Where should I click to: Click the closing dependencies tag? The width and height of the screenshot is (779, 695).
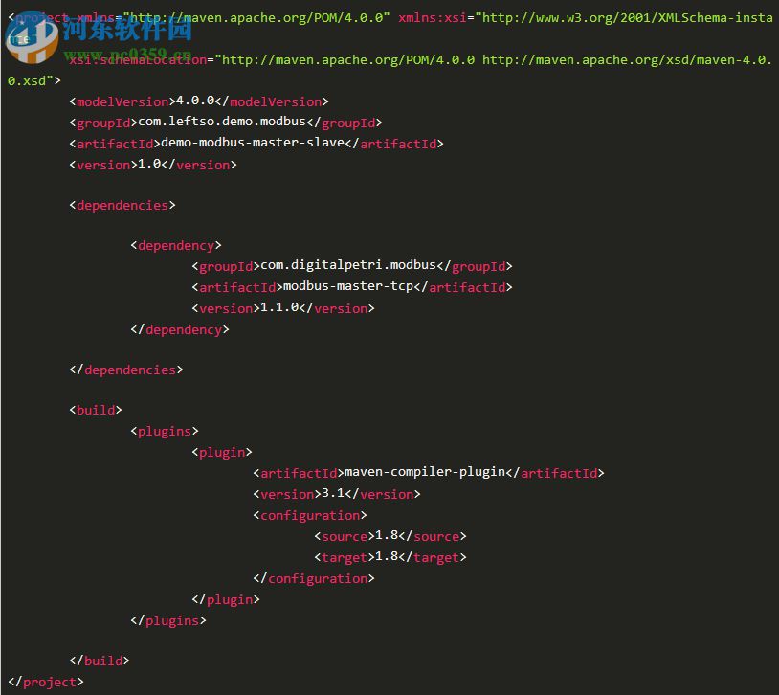(126, 370)
